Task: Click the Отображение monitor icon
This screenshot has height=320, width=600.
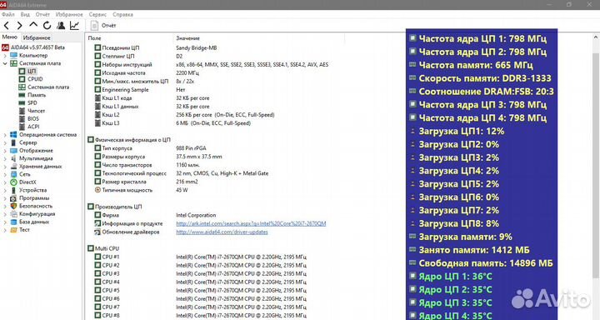Action: pos(13,151)
